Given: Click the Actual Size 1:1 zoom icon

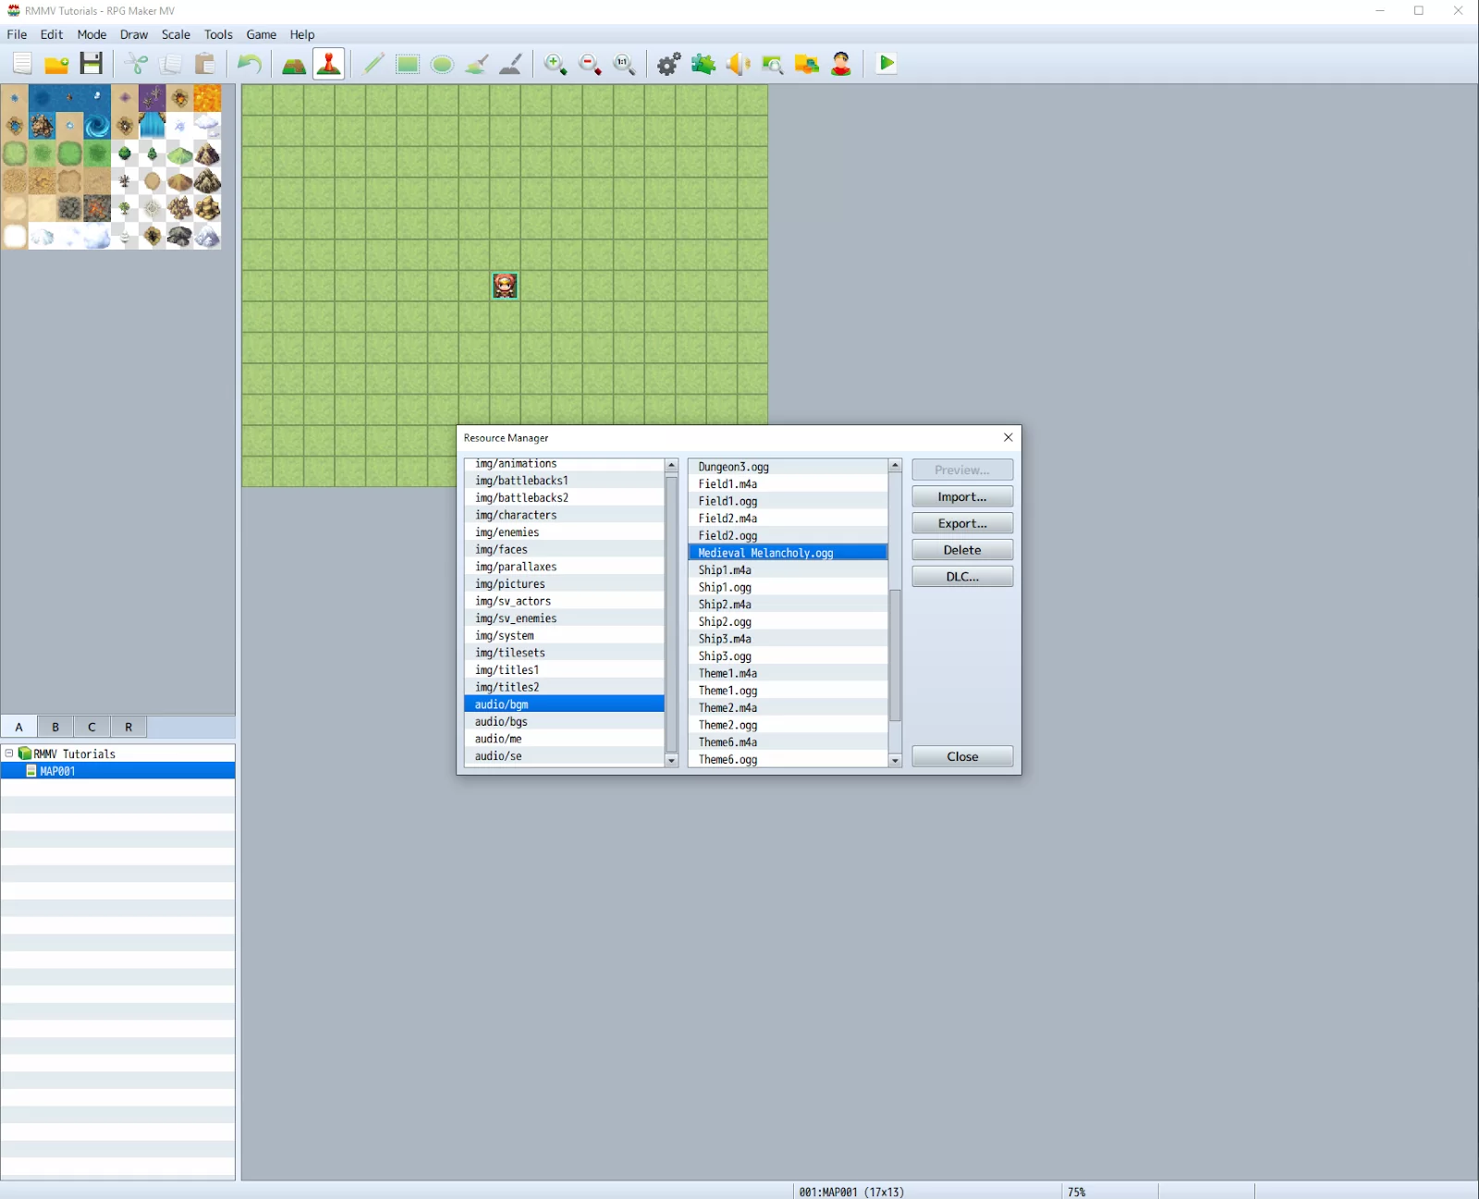Looking at the screenshot, I should [x=624, y=64].
